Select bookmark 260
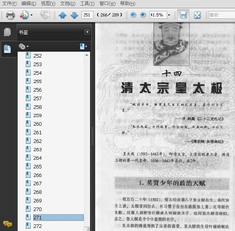Viewport: 235px width, 231px height. tap(38, 124)
